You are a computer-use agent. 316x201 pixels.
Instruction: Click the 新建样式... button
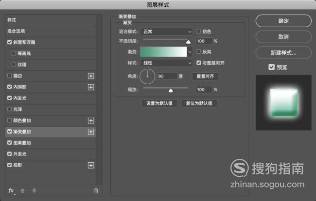pos(283,53)
